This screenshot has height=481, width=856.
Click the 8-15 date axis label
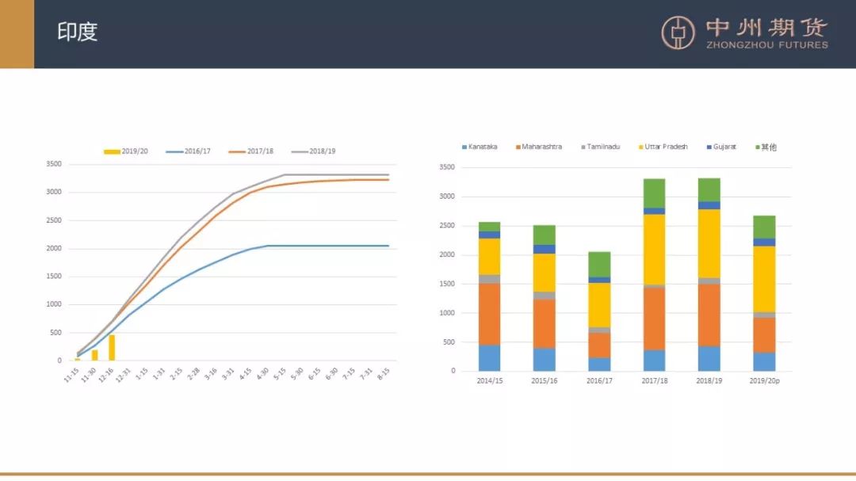[384, 374]
